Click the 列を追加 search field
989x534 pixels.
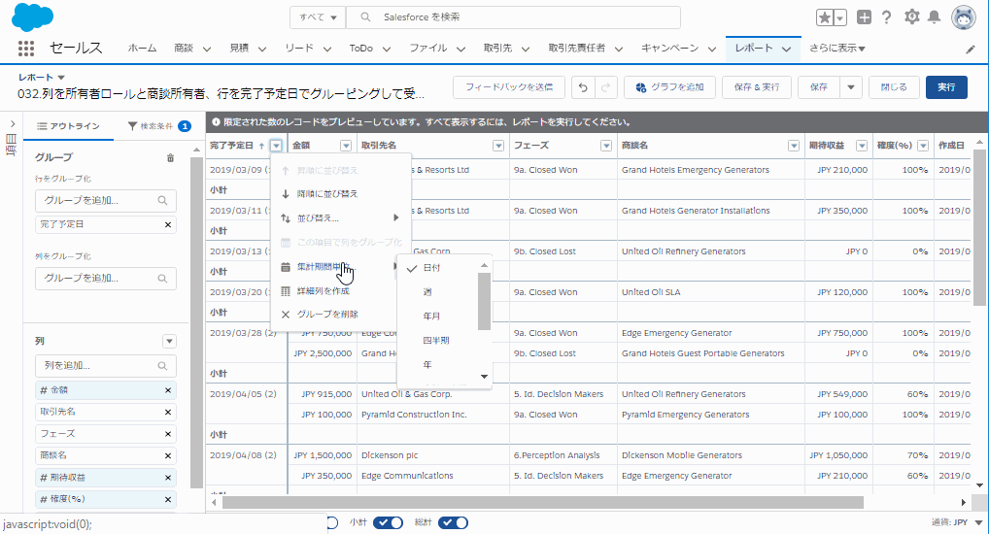point(105,366)
